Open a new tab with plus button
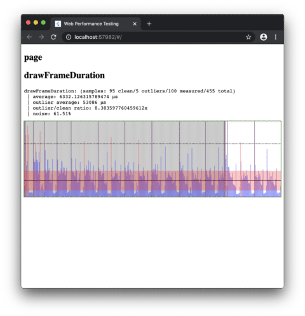Image resolution: width=305 pixels, height=316 pixels. [149, 24]
